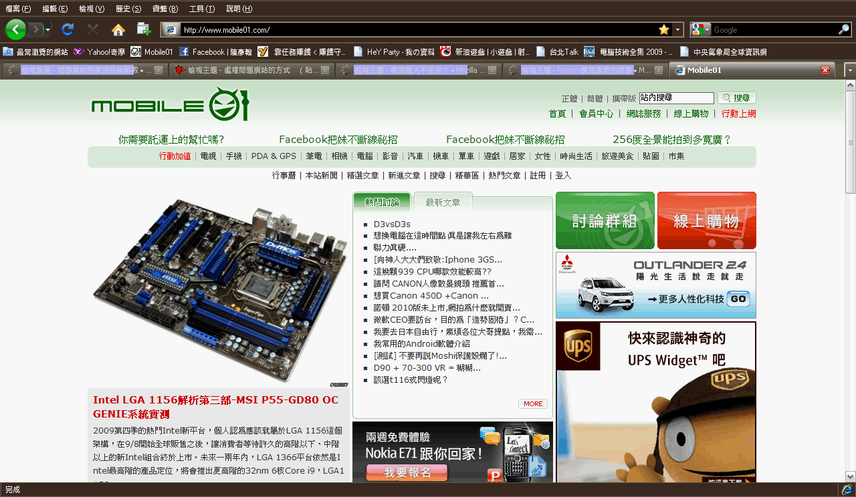Open the 電腦技術全集 2009 bookmark
The height and width of the screenshot is (497, 856).
(x=629, y=51)
